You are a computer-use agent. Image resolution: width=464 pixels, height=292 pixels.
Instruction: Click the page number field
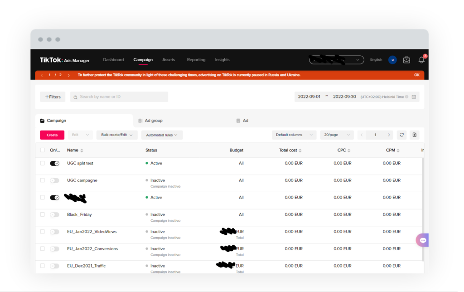(375, 135)
